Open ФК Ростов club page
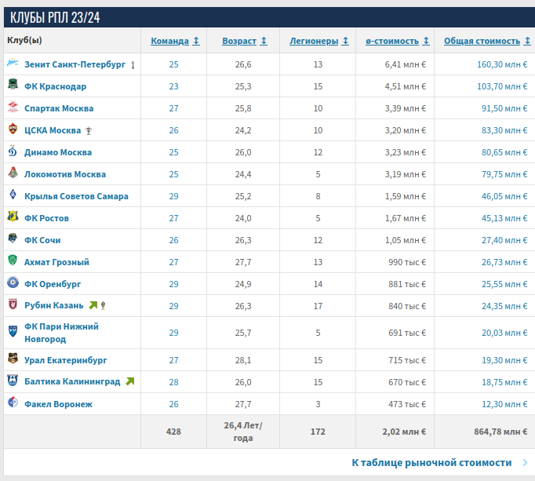 [46, 218]
